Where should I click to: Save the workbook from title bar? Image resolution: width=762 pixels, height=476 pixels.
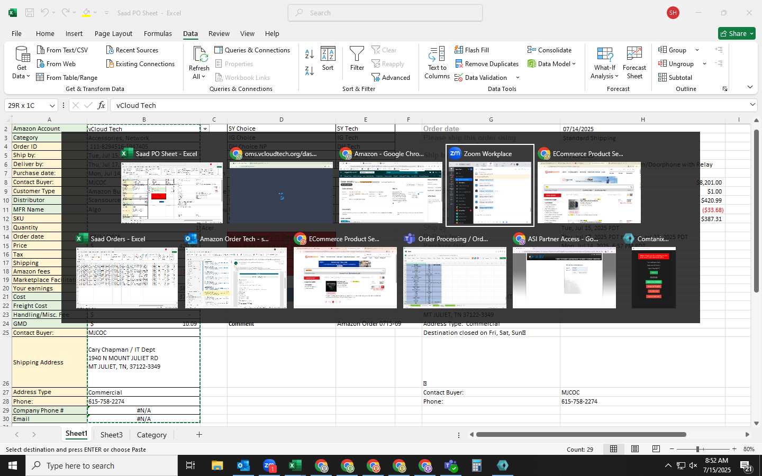tap(30, 13)
